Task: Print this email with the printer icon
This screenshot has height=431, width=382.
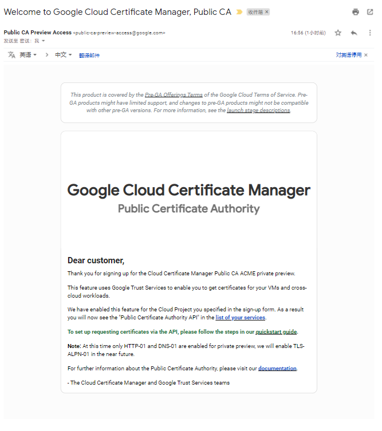Action: (x=356, y=12)
